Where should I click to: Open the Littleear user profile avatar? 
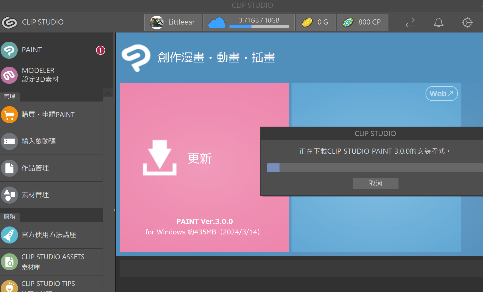click(x=157, y=22)
